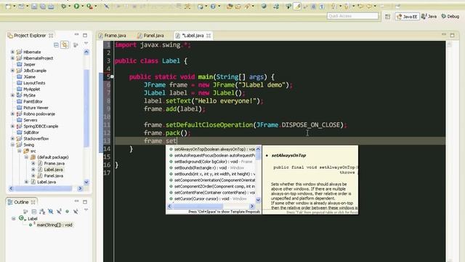The width and height of the screenshot is (465, 262).
Task: Click the Run Last Tool external tools icon
Action: point(89,6)
